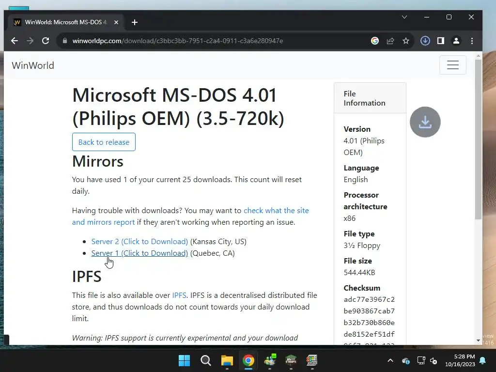Click the padlock site info icon

click(x=65, y=41)
